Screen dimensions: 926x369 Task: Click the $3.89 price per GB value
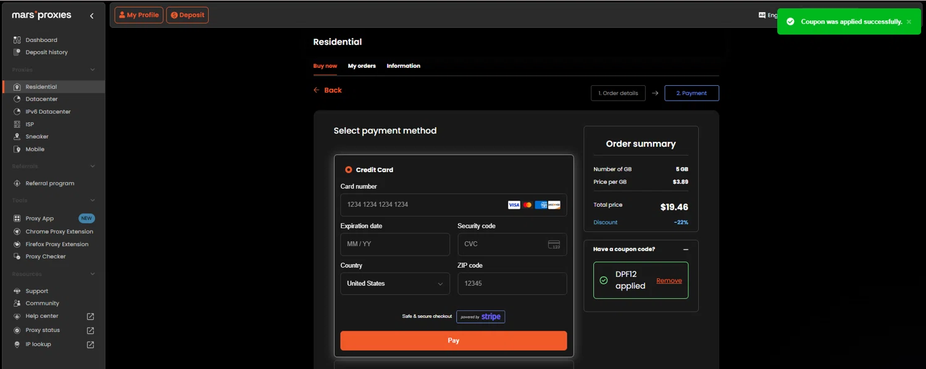(680, 182)
